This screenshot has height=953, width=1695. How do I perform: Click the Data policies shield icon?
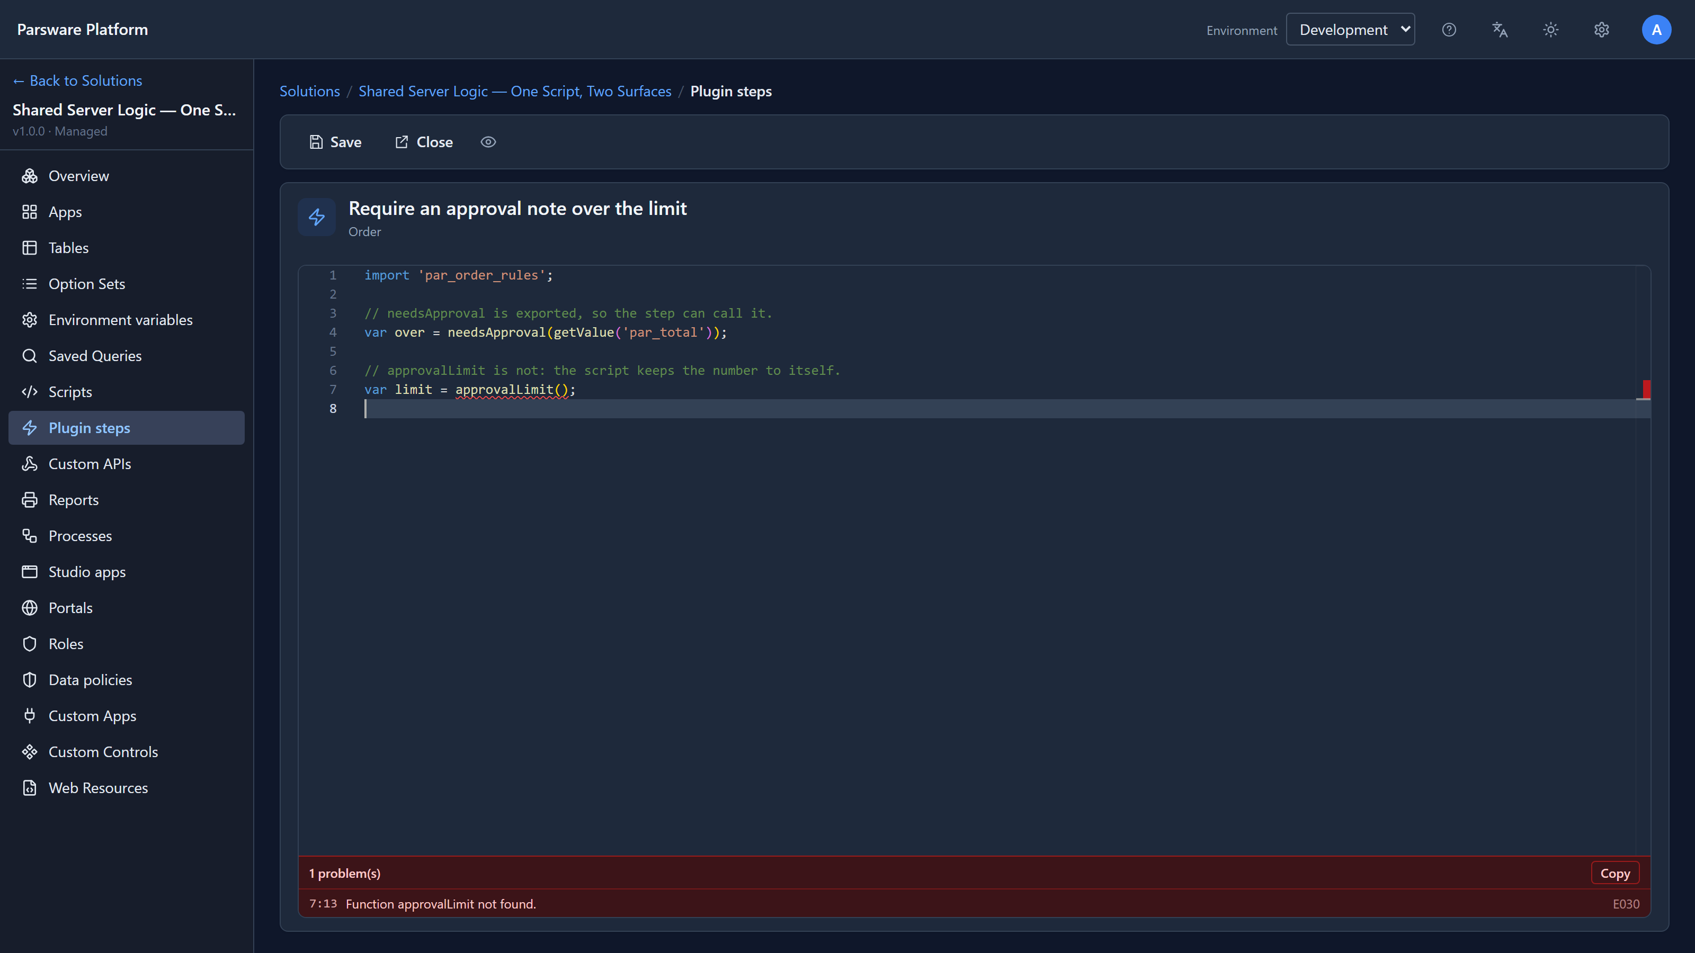point(30,680)
